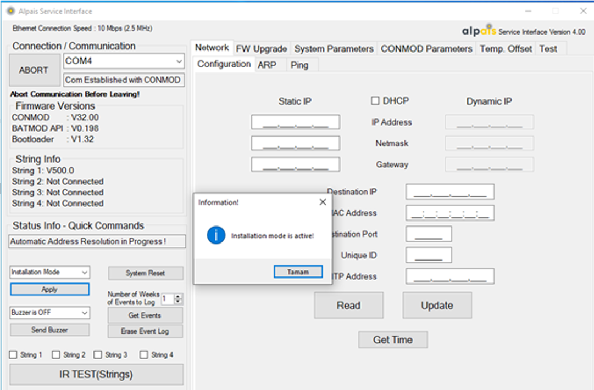Decrease number of weeks with down arrow

coord(178,302)
